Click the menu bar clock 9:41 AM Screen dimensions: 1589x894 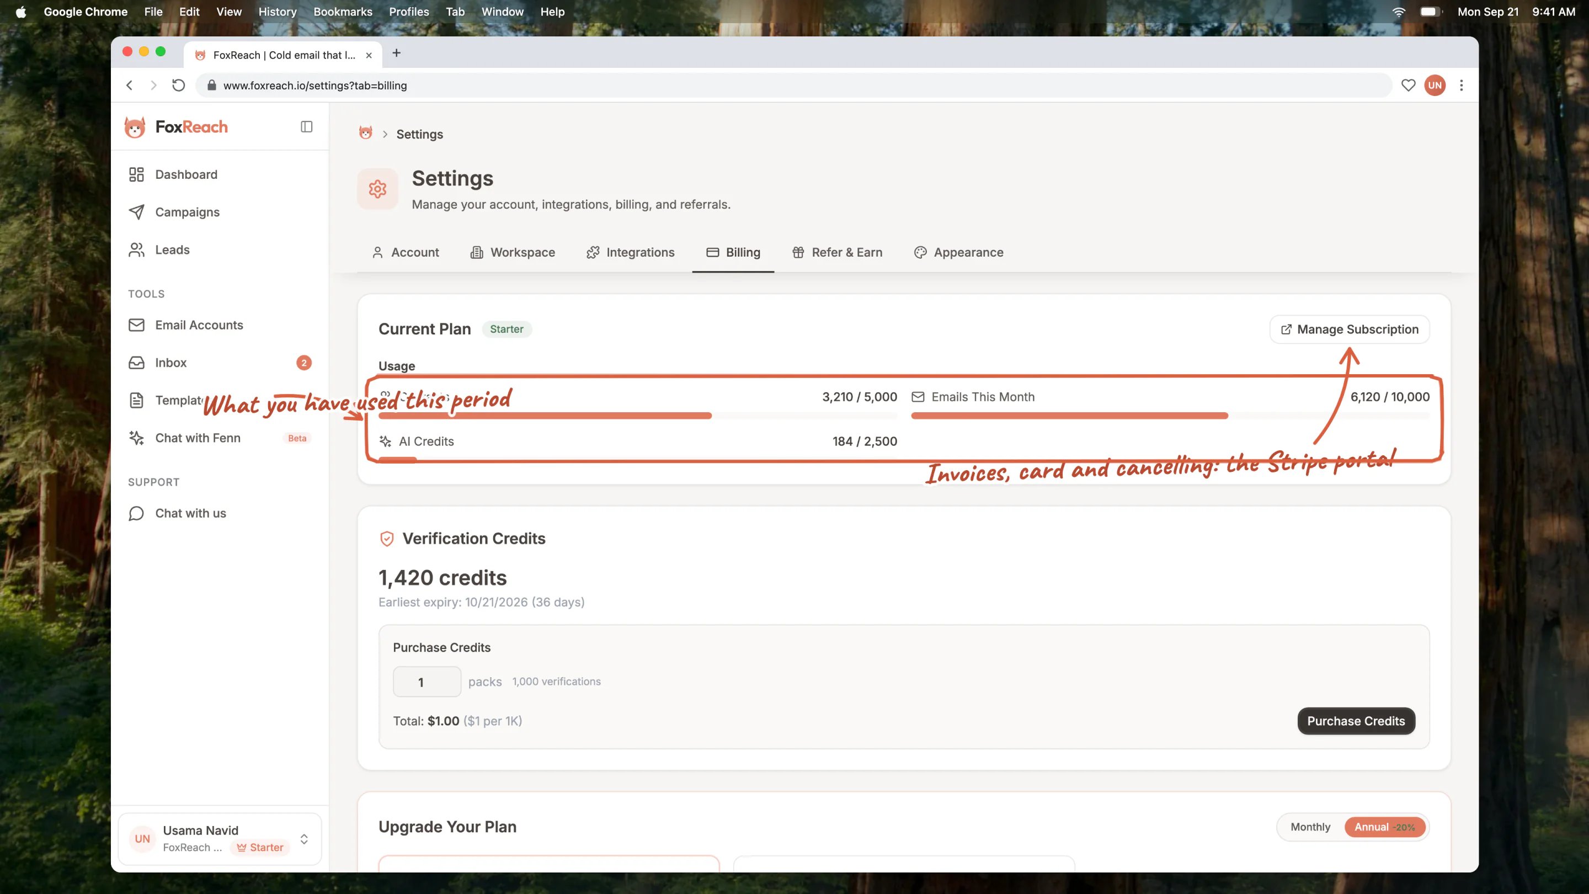1553,12
